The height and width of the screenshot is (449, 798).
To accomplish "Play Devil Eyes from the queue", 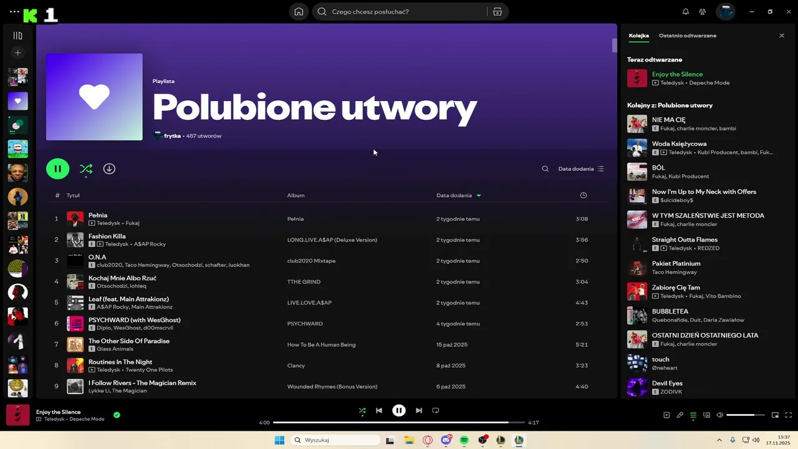I will tap(706, 387).
